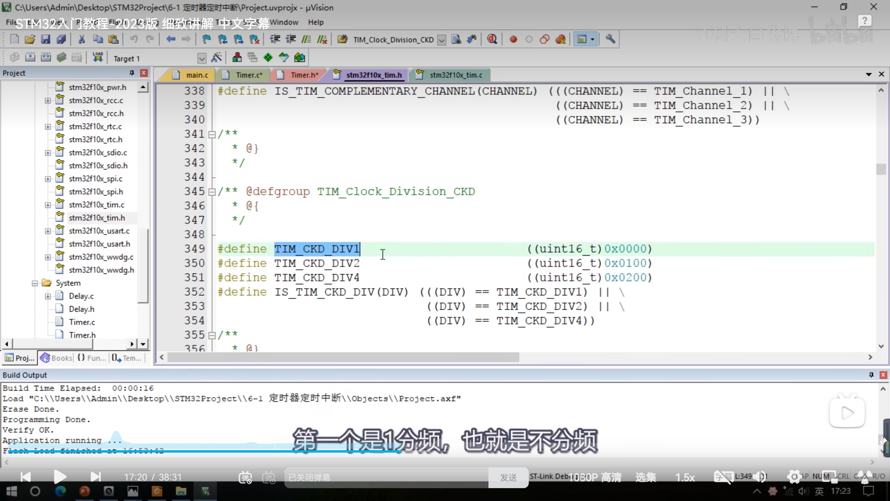Open the Configuration wrench icon
This screenshot has width=890, height=501.
[610, 39]
